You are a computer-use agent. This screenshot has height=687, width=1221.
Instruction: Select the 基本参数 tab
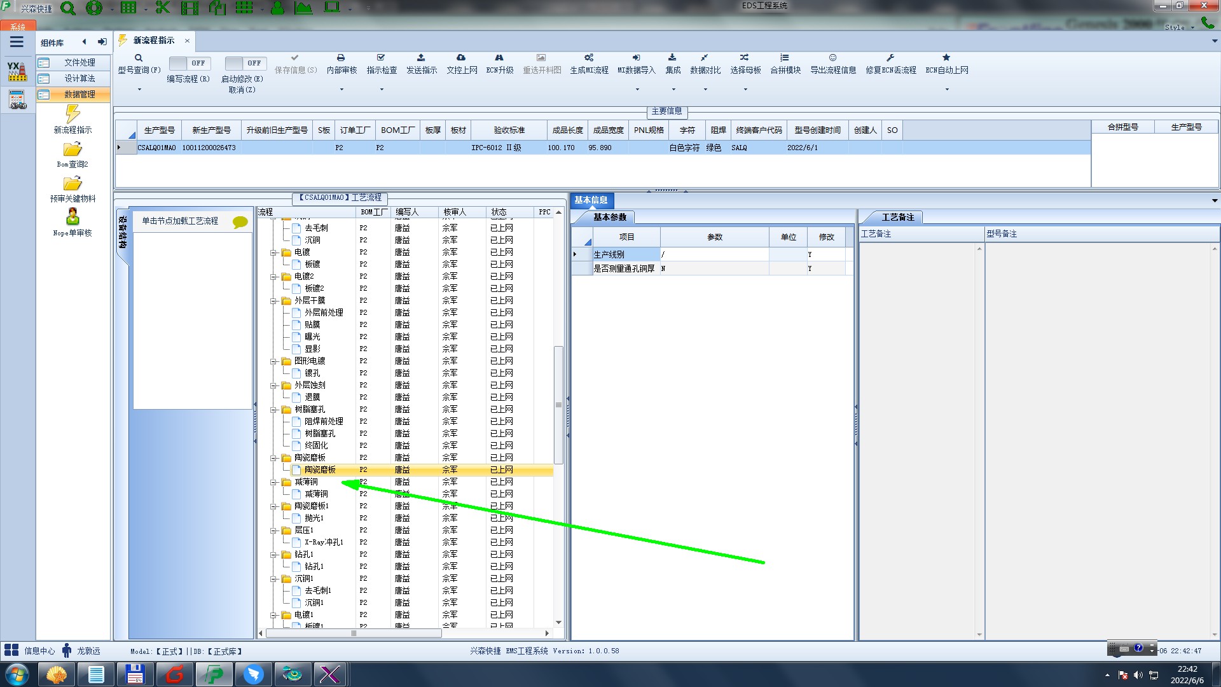click(x=609, y=218)
